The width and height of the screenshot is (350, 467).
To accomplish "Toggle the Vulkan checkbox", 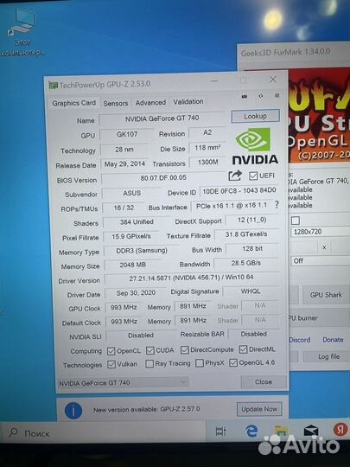I will (x=111, y=364).
